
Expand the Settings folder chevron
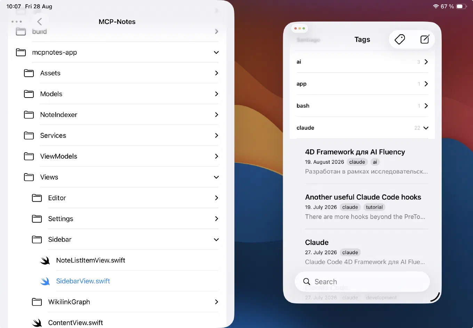click(216, 219)
